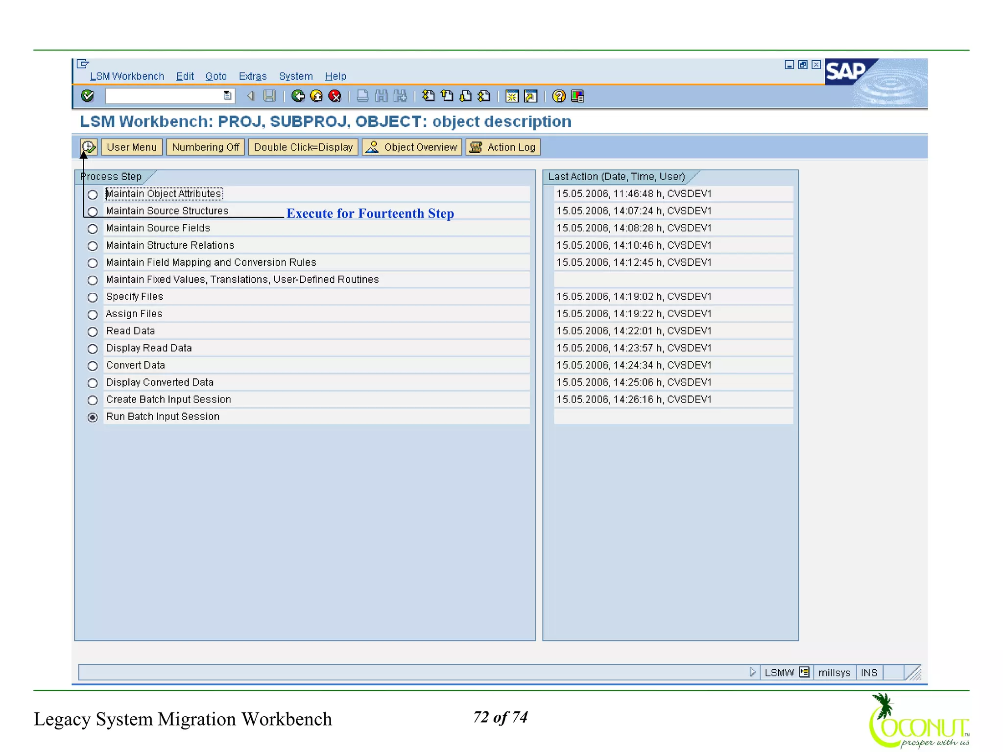Click the Customize Local Layout icon

pyautogui.click(x=577, y=96)
